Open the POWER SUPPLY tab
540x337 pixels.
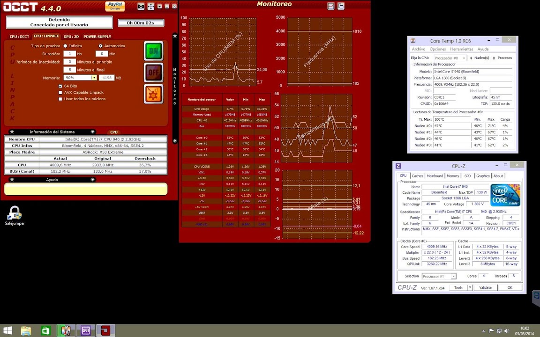pos(97,37)
